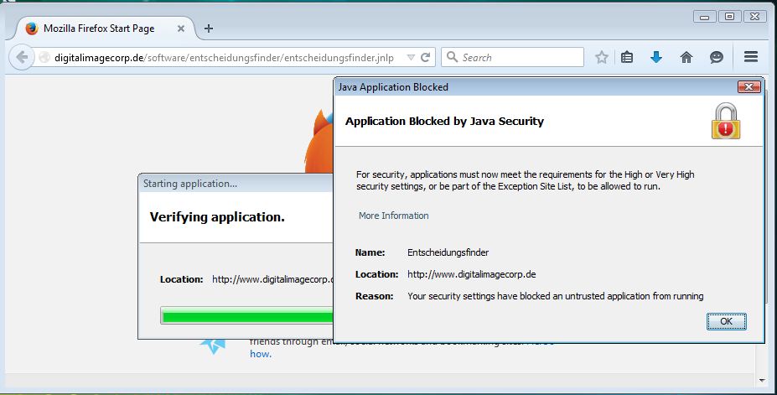Image resolution: width=777 pixels, height=395 pixels.
Task: Open a new tab with plus button
Action: point(209,29)
